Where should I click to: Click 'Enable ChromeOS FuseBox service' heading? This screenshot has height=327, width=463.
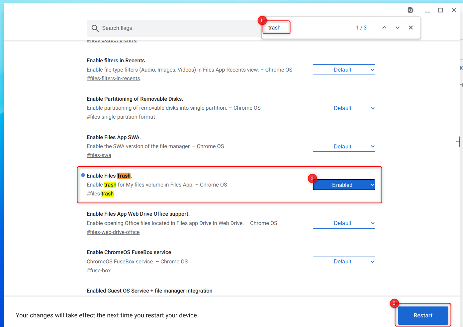click(129, 252)
